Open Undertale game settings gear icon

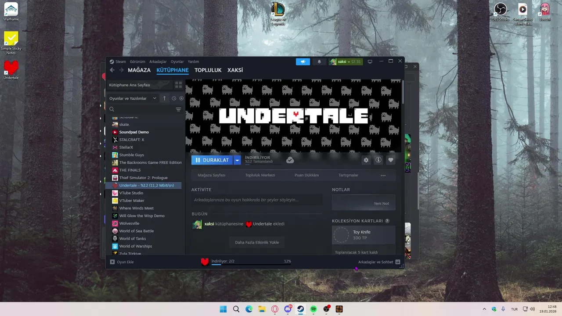[366, 160]
